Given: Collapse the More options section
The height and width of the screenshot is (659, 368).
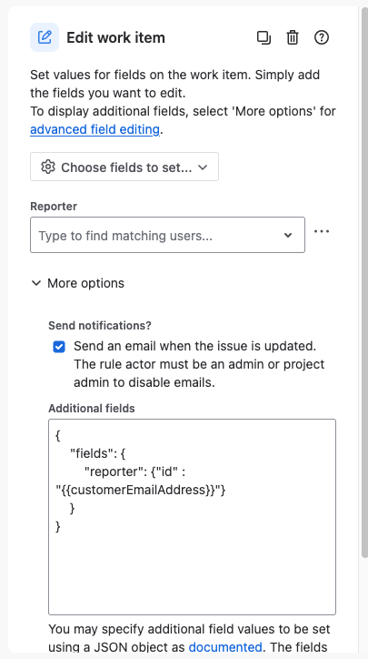Looking at the screenshot, I should [78, 283].
